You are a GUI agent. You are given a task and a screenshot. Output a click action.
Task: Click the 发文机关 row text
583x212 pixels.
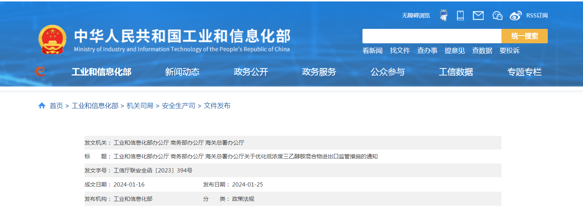179,143
